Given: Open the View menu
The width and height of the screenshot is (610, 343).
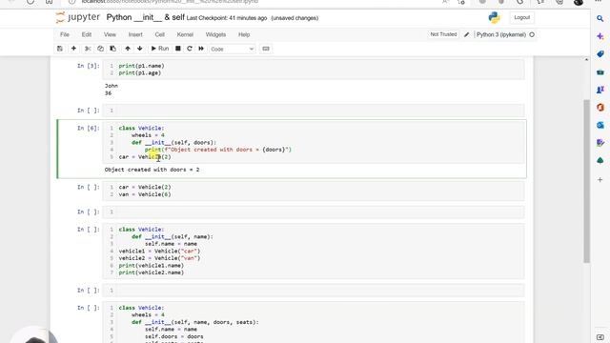Looking at the screenshot, I should [110, 34].
